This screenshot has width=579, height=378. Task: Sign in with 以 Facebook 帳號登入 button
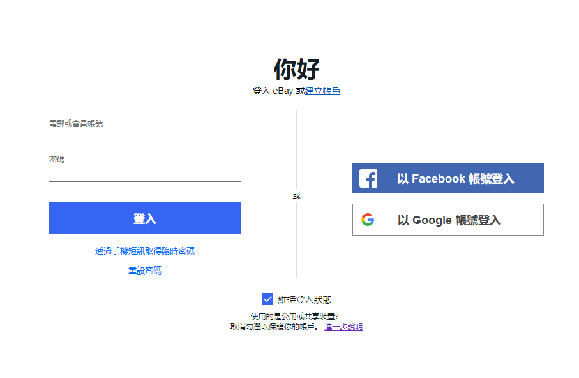[448, 178]
